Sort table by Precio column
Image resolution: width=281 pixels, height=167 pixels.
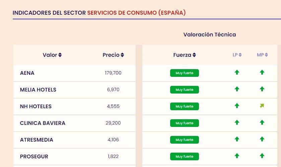(x=113, y=55)
